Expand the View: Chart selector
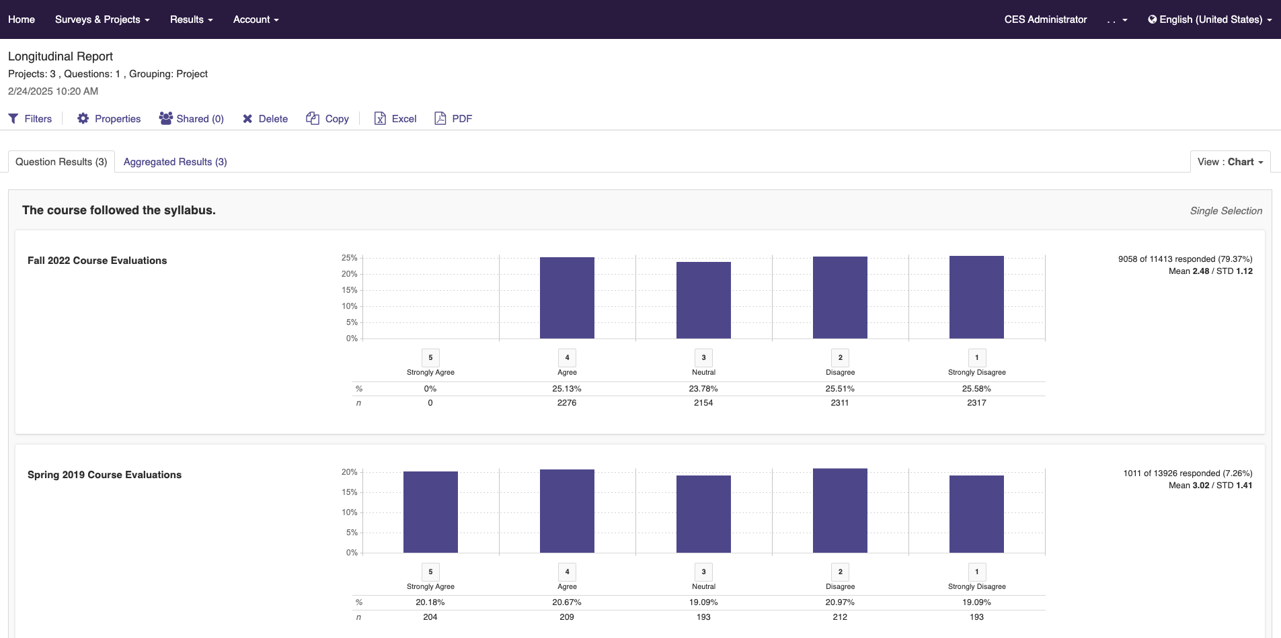 click(1230, 162)
